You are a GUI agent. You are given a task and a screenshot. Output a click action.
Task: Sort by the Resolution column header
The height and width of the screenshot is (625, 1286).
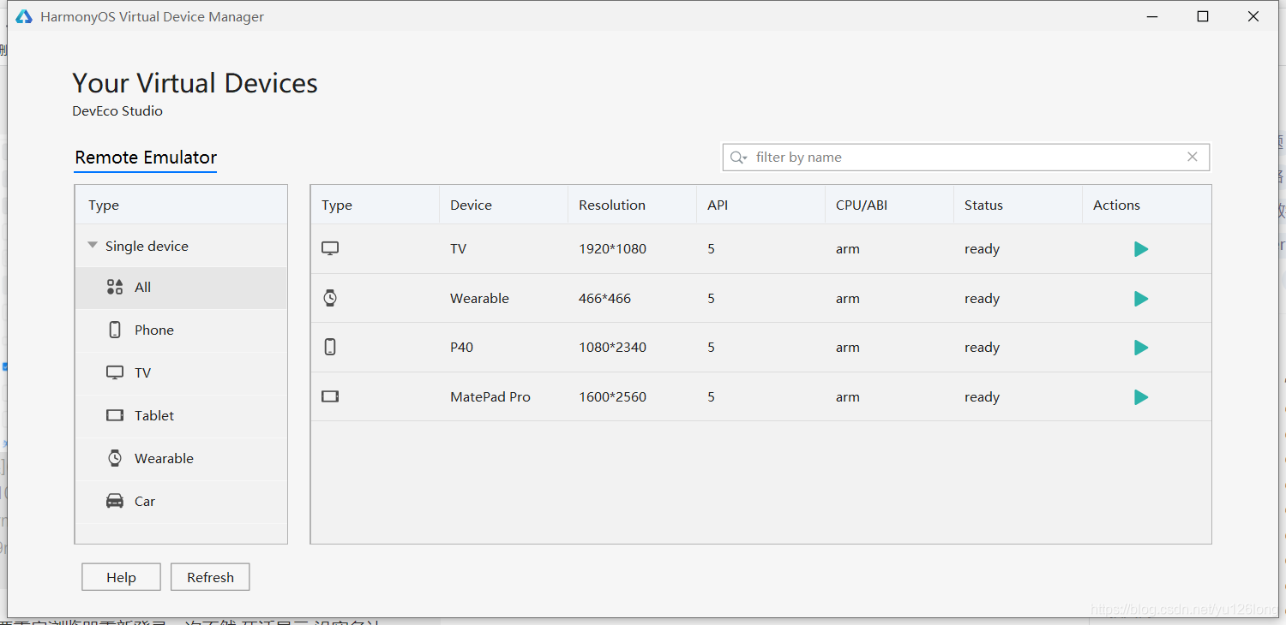[x=632, y=205]
